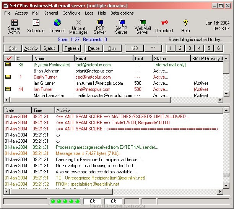234x209 pixels.
Task: Open the General menu
Action: 51,13
